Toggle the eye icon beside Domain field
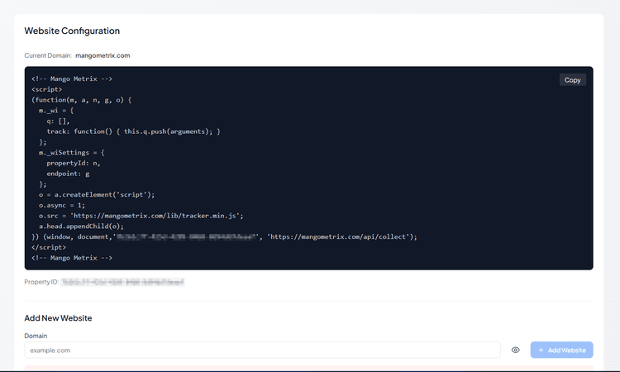The height and width of the screenshot is (372, 620). pos(516,351)
